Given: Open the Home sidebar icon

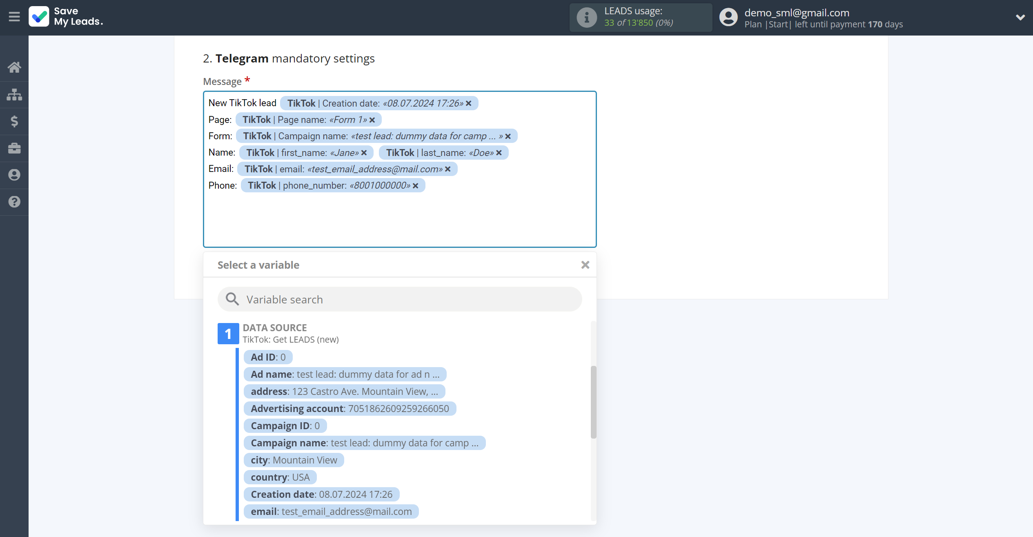Looking at the screenshot, I should (14, 67).
